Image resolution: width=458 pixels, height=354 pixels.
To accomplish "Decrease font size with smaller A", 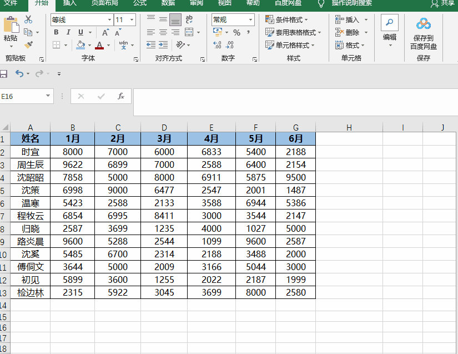I will pyautogui.click(x=118, y=32).
